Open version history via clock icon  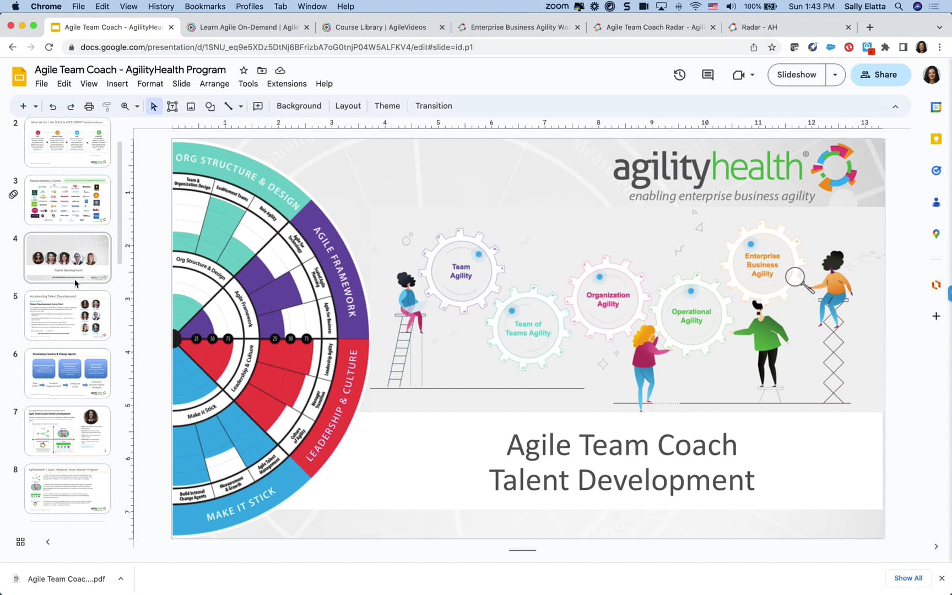point(679,74)
